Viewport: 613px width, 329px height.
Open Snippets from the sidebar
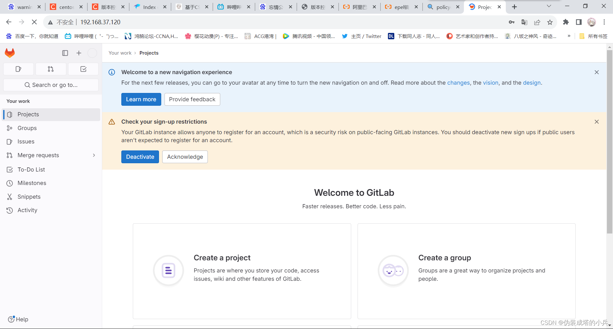(x=51, y=197)
